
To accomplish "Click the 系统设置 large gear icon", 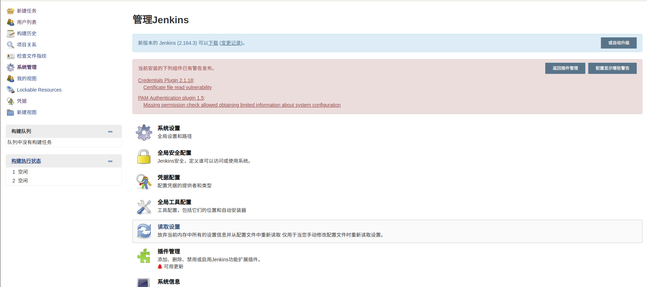I will (144, 132).
